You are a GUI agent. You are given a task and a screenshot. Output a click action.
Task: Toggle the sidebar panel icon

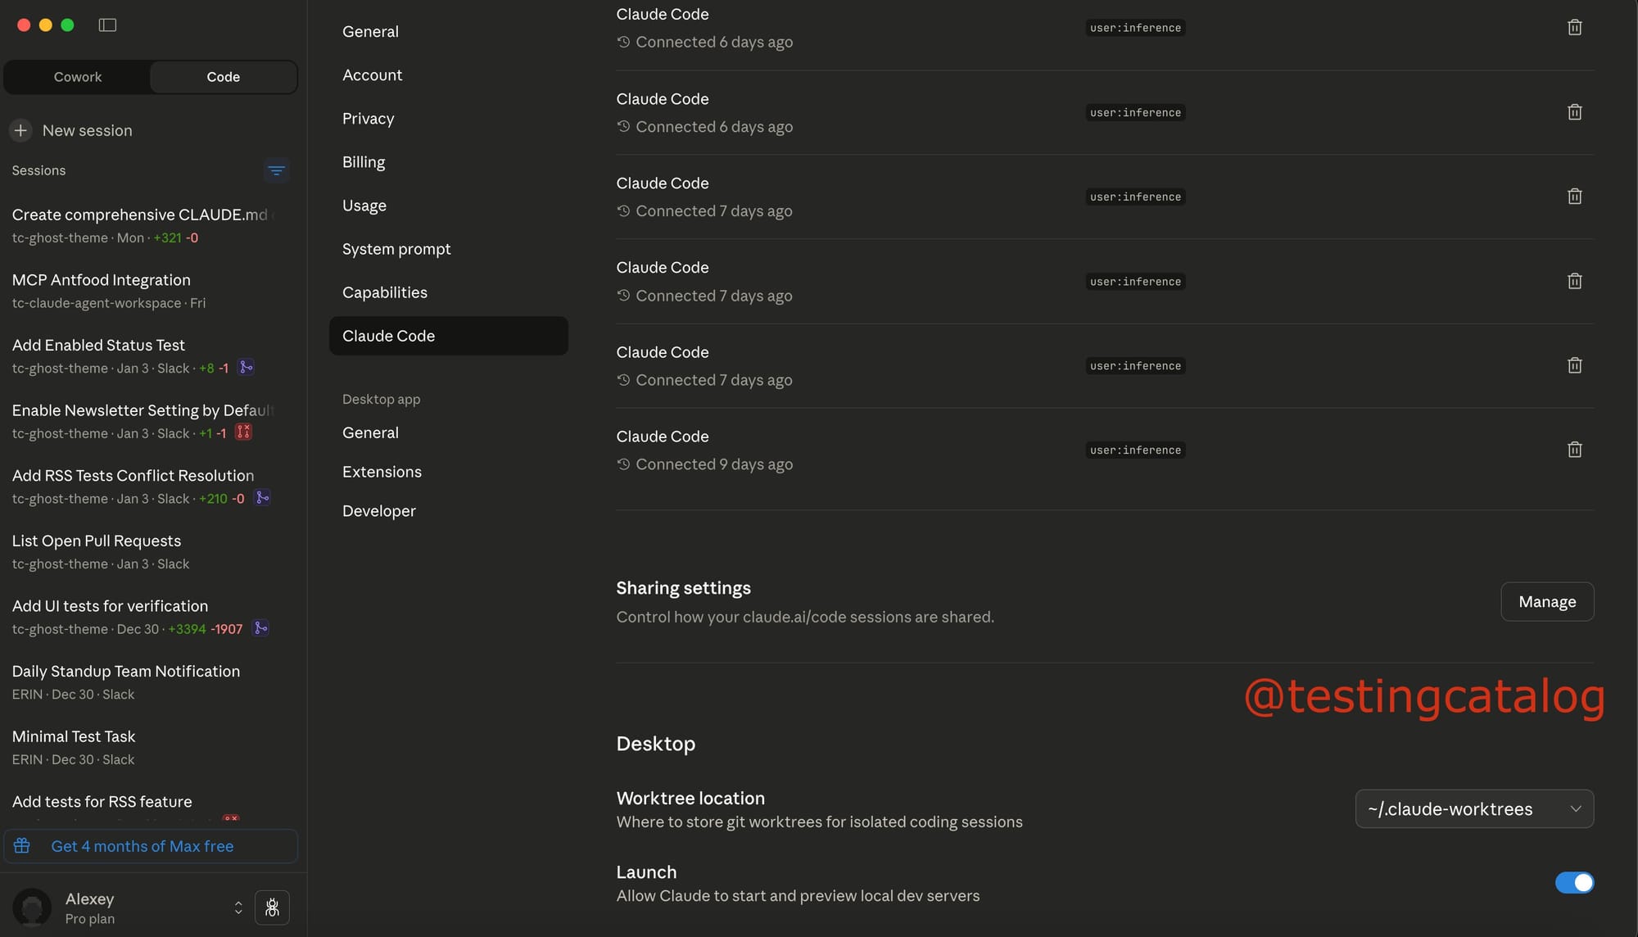pyautogui.click(x=107, y=25)
